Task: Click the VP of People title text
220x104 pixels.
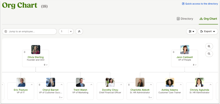Action: tap(184, 60)
